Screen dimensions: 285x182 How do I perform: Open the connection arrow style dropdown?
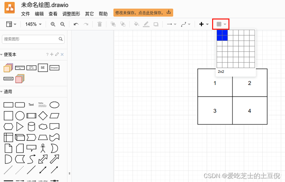tap(172, 24)
